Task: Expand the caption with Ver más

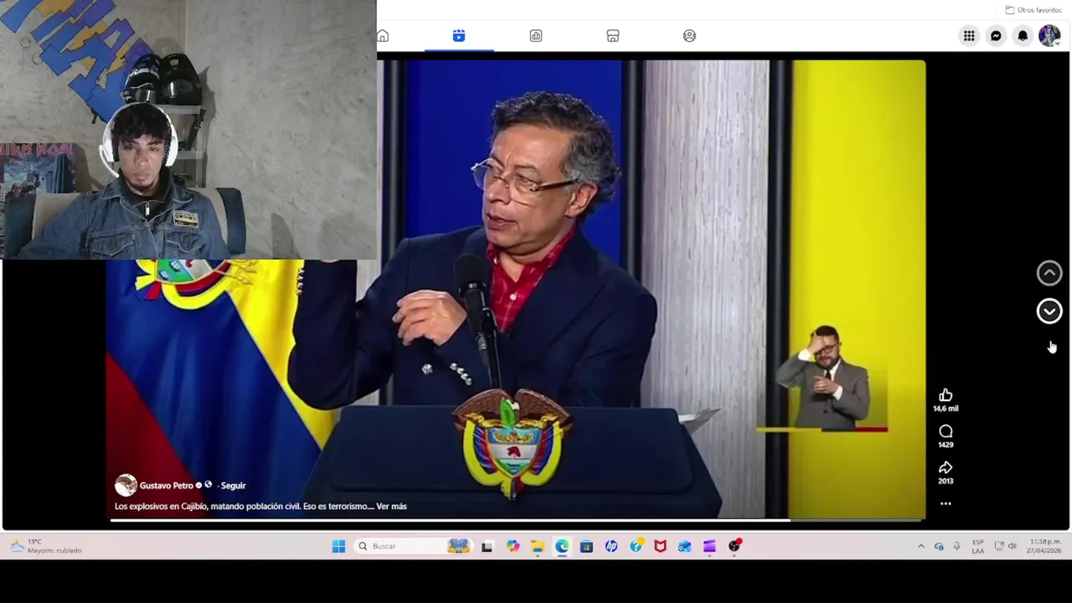Action: pyautogui.click(x=391, y=507)
